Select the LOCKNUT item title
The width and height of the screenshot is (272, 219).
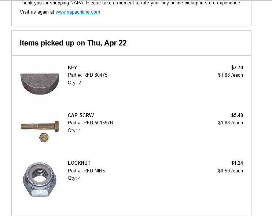79,163
